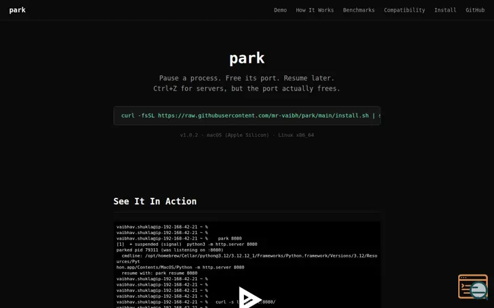Click the park logo in the header
The width and height of the screenshot is (494, 308).
[17, 10]
